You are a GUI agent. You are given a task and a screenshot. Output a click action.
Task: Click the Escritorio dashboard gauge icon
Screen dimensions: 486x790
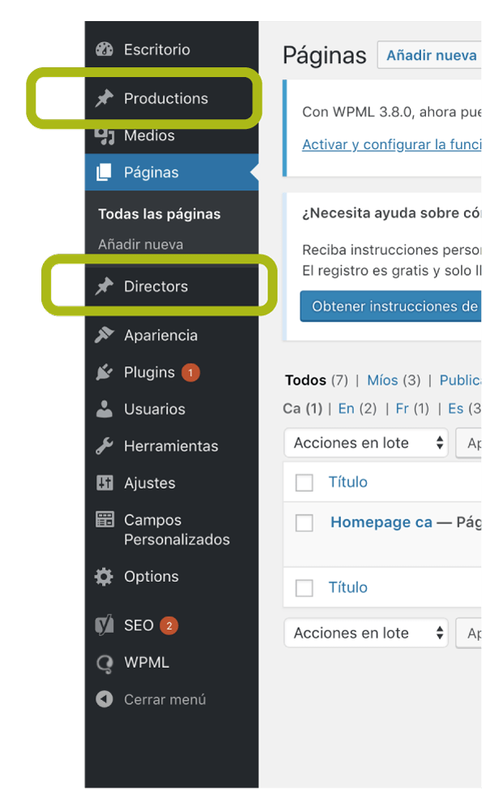coord(104,49)
